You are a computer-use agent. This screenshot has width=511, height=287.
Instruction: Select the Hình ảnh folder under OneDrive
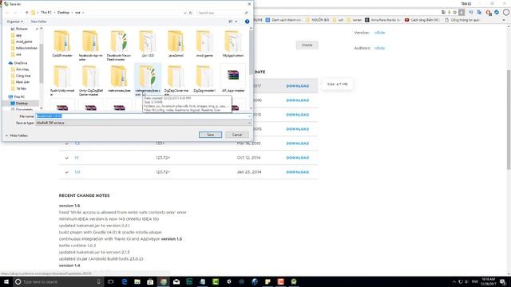click(x=22, y=82)
